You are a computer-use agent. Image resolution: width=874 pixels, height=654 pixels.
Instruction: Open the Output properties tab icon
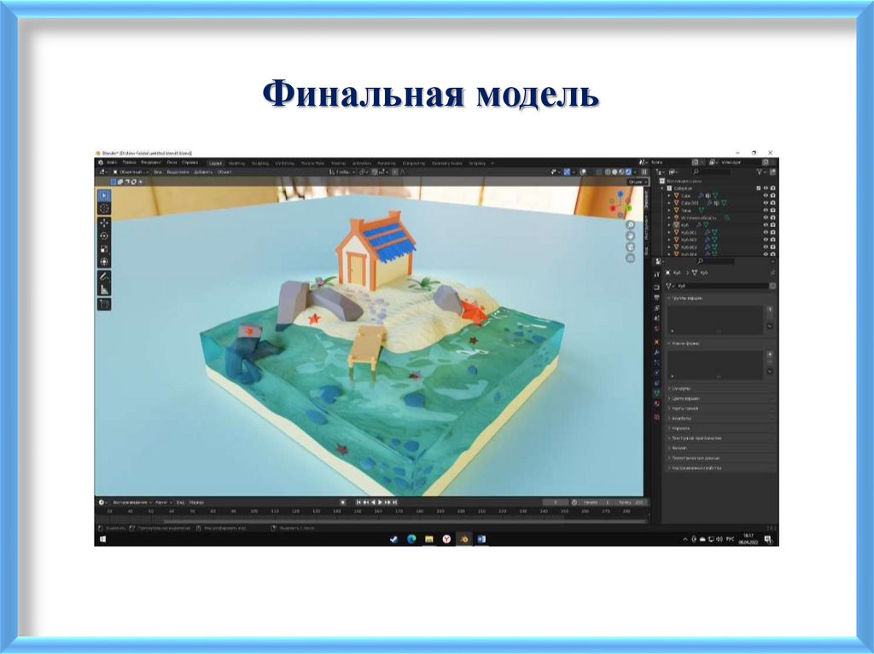(656, 298)
